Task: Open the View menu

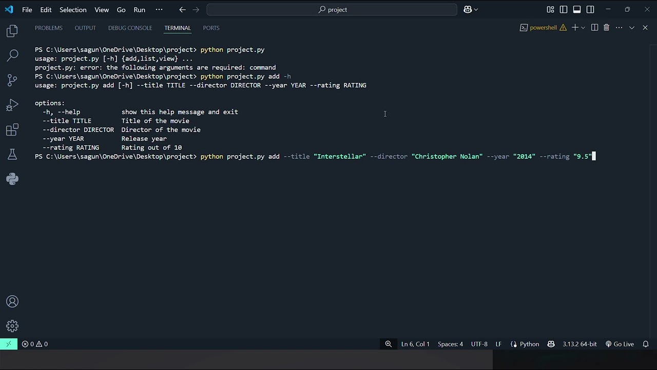Action: click(x=102, y=9)
